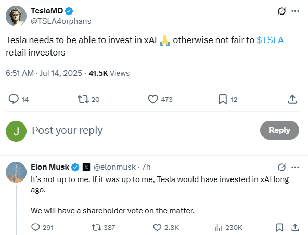
Task: Open more options on Elon Musk's reply
Action: pos(295,167)
